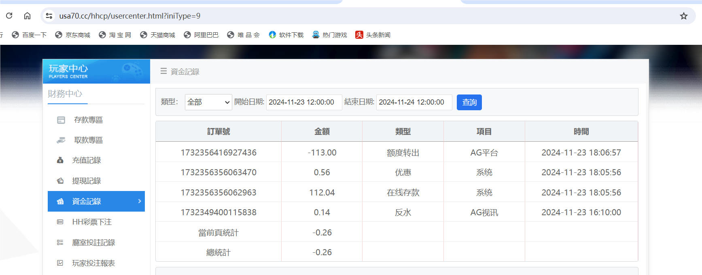Click the browser address bar URL
The width and height of the screenshot is (702, 275).
pos(129,16)
